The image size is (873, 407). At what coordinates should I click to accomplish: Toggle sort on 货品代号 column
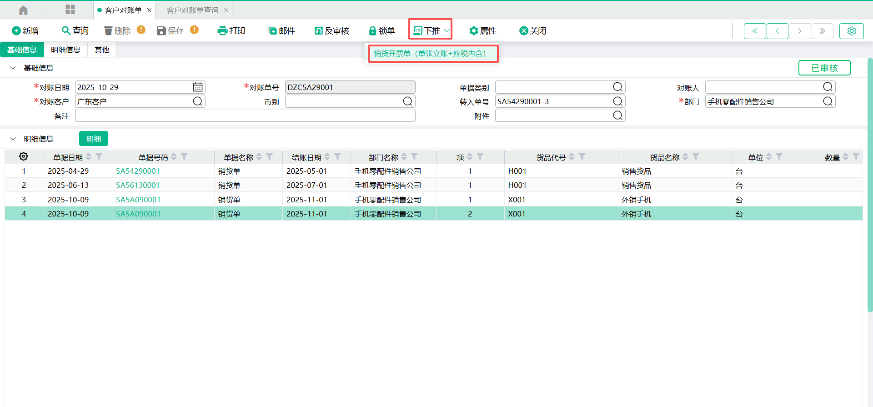[x=572, y=157]
